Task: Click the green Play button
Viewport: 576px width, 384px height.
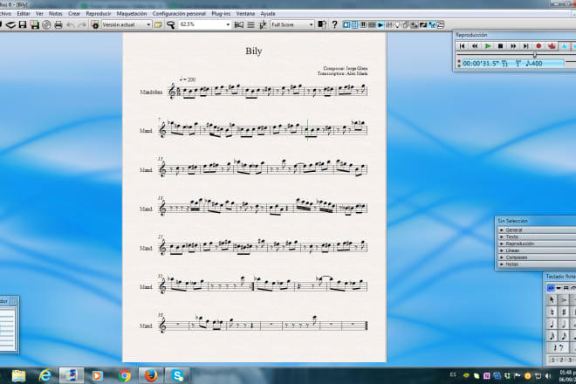Action: (x=488, y=46)
